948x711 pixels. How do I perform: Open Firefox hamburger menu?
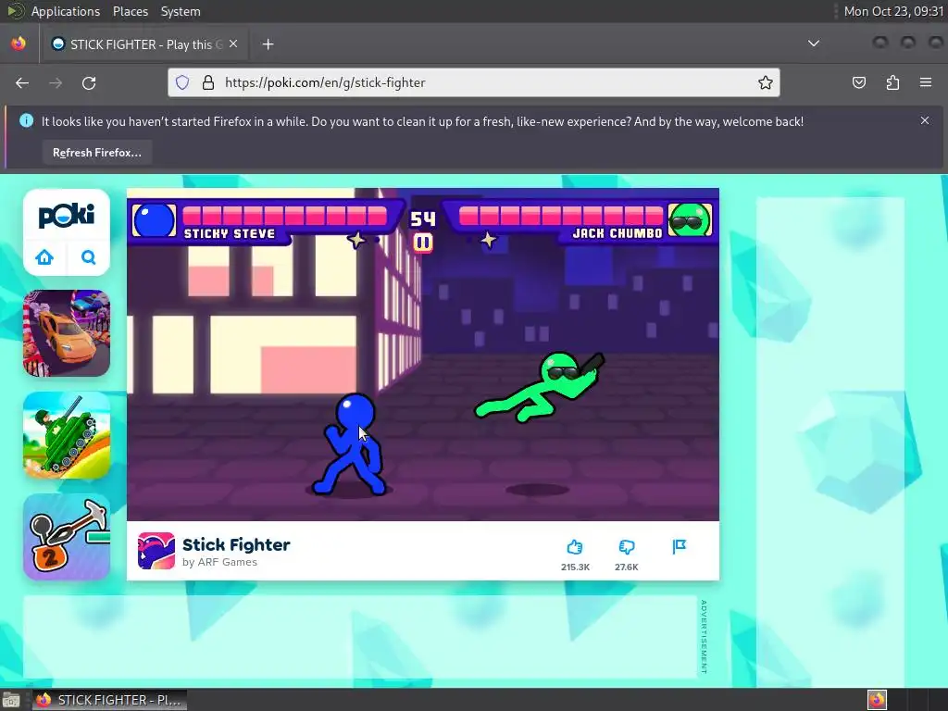point(926,82)
